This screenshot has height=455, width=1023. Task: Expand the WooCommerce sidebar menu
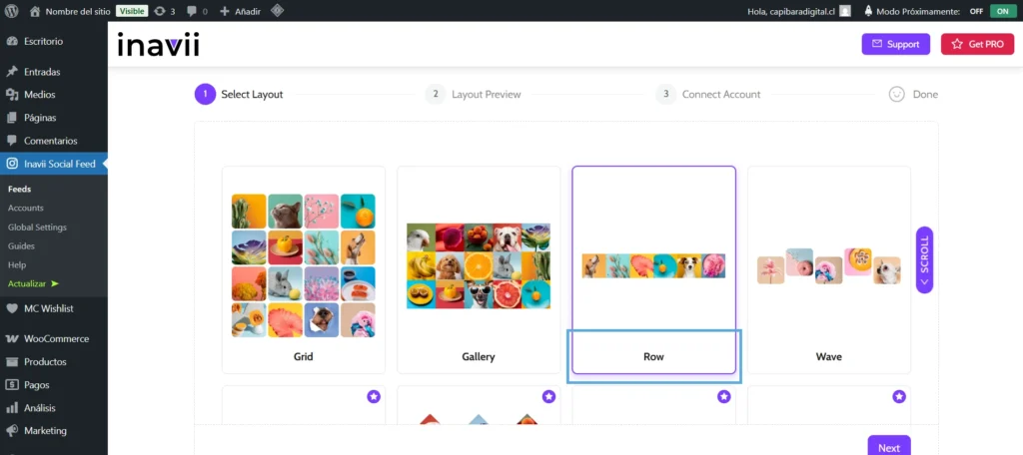point(55,338)
